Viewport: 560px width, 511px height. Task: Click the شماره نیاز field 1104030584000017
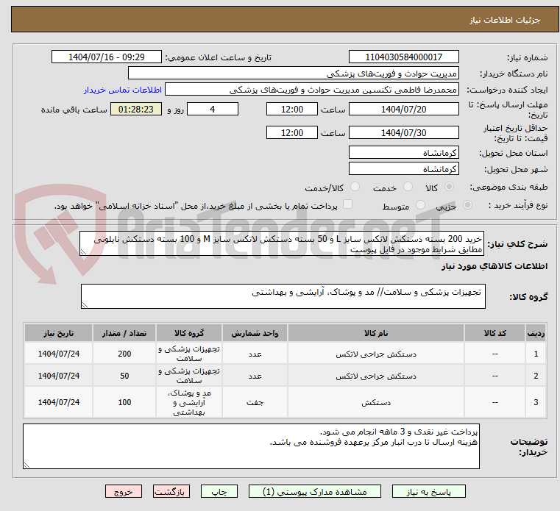tap(403, 57)
